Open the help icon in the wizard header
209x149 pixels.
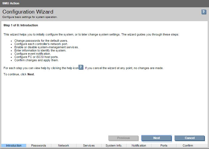click(204, 12)
